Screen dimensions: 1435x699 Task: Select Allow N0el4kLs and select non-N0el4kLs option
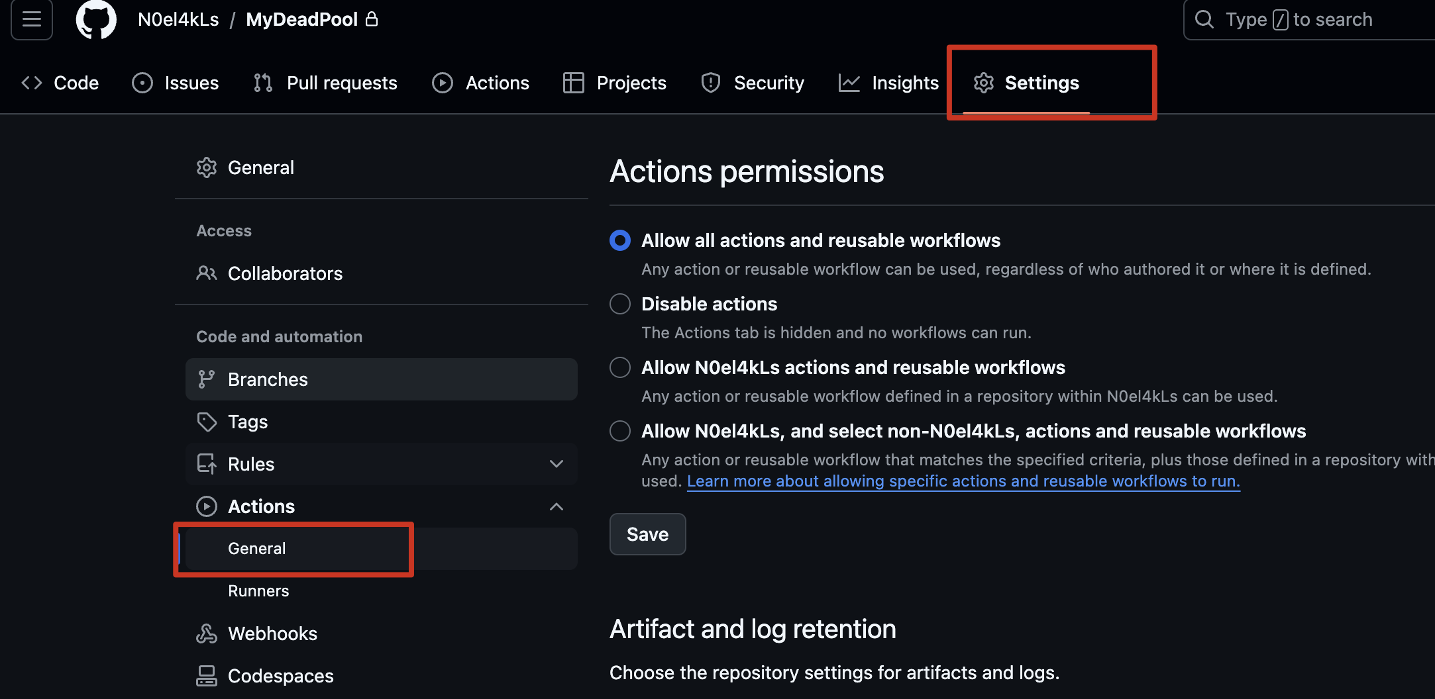tap(620, 431)
